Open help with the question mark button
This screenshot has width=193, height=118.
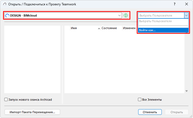[x=174, y=4]
